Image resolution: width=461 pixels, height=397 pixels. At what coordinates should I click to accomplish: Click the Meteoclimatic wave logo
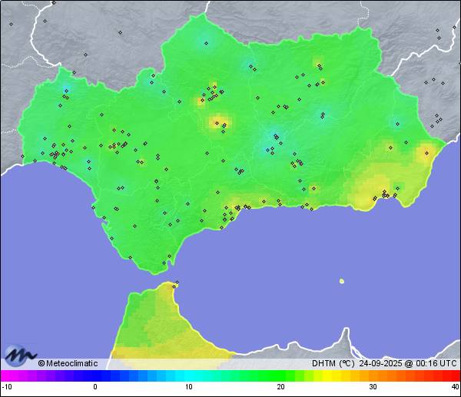click(20, 356)
